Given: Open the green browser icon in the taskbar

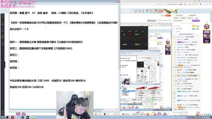Looking at the screenshot, I should 33,117.
